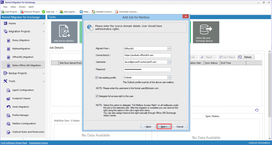This screenshot has height=145, width=272.
Task: Click the Remove Project toolbar icon
Action: click(22, 12)
